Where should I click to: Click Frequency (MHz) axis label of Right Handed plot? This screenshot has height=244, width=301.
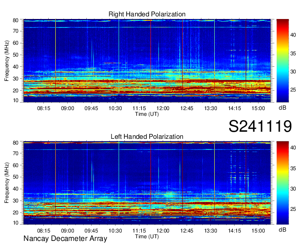7,61
